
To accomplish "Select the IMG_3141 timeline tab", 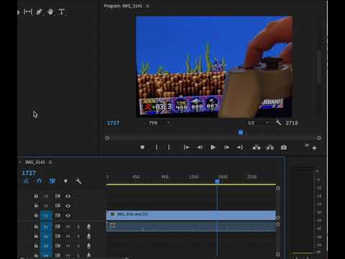I will pos(35,163).
